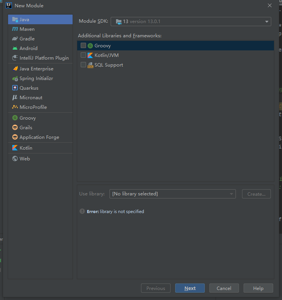Select Quarkus module type label
This screenshot has width=282, height=300.
[29, 88]
